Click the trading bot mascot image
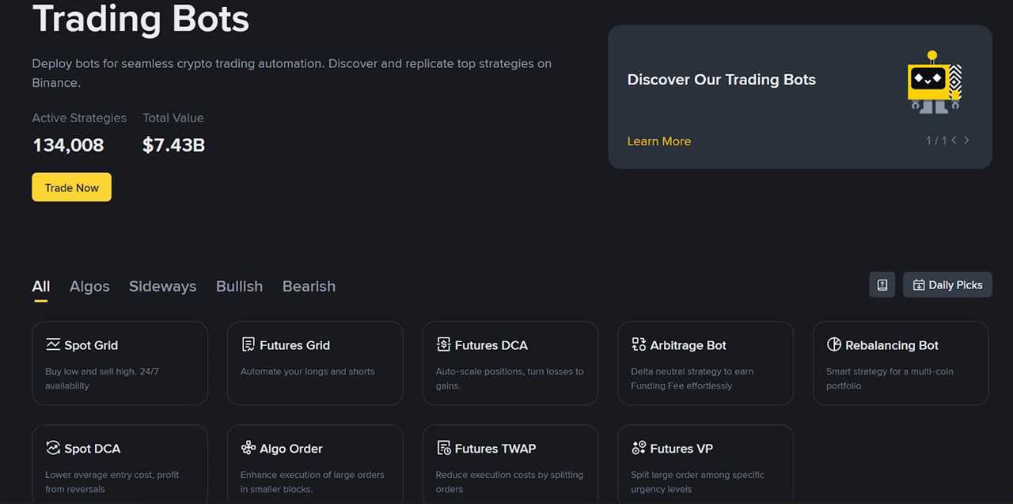The width and height of the screenshot is (1013, 504). coord(934,81)
